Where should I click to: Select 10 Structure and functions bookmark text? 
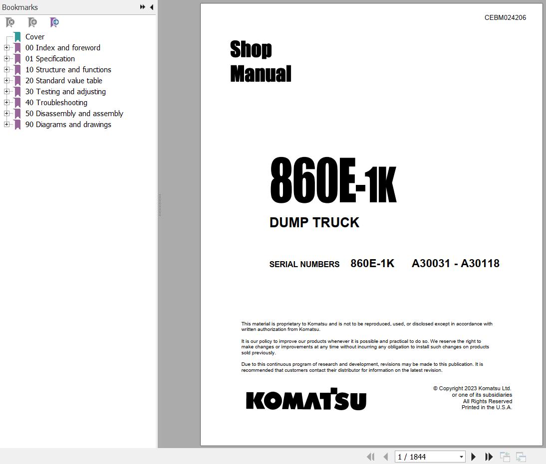(68, 70)
